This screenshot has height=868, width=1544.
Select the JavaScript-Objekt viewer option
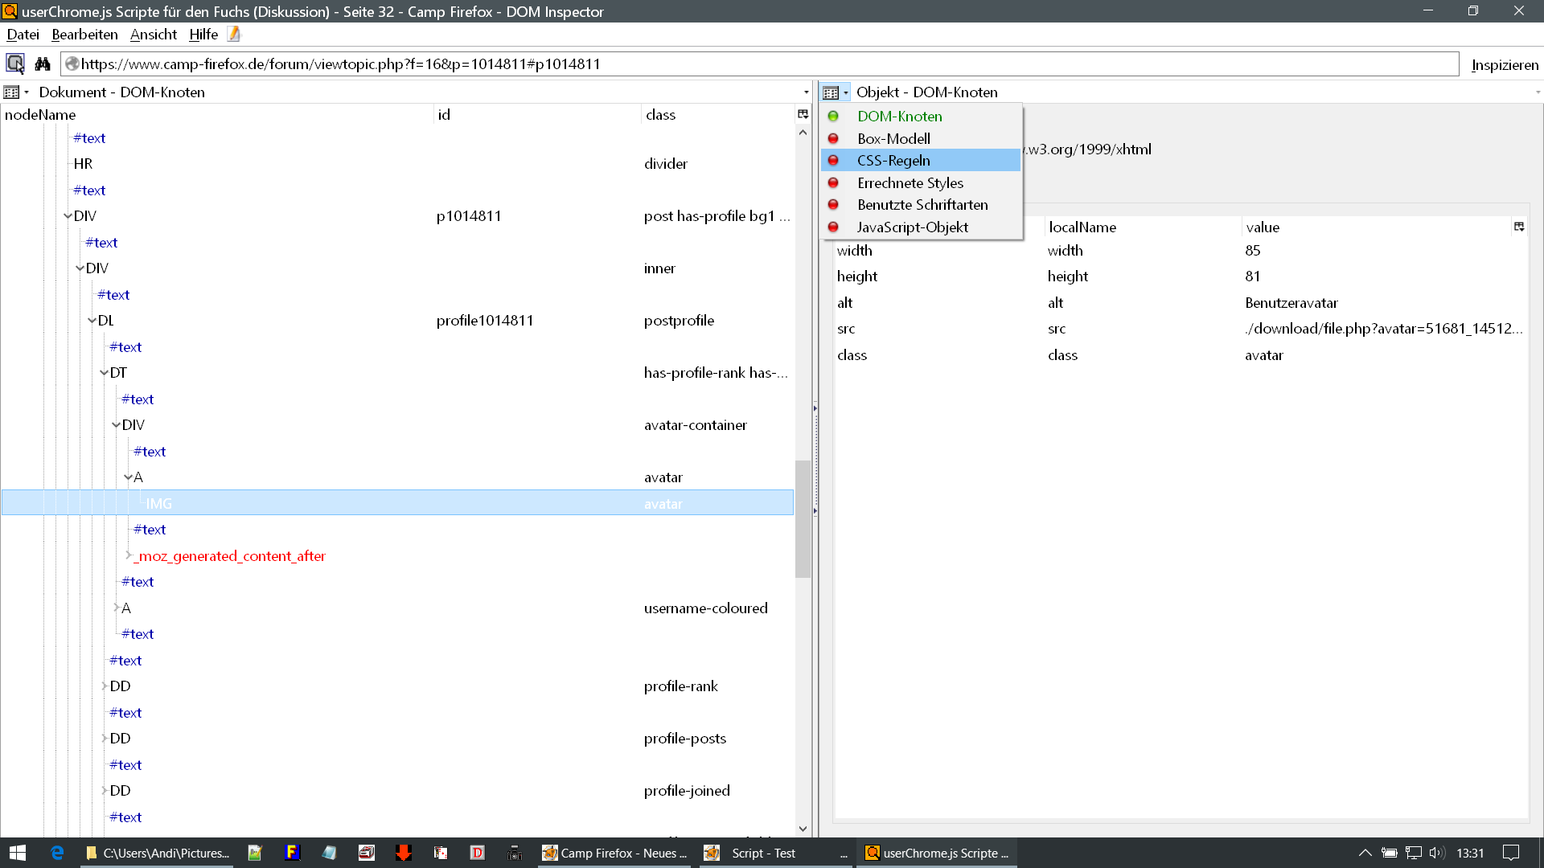[912, 227]
